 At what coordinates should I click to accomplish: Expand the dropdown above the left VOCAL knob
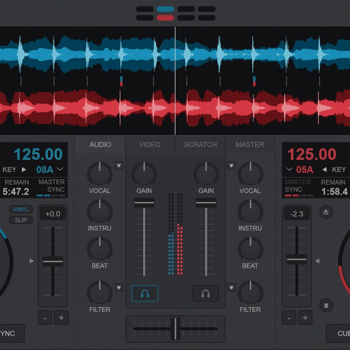(x=119, y=165)
